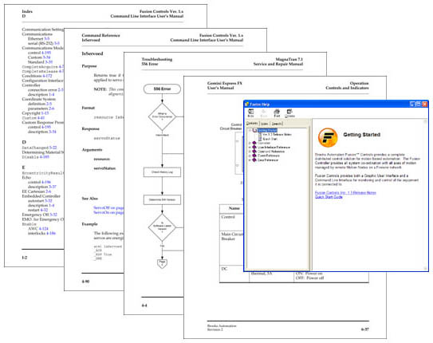Expand the Event Reference tree node
The width and height of the screenshot is (433, 343).
point(250,156)
